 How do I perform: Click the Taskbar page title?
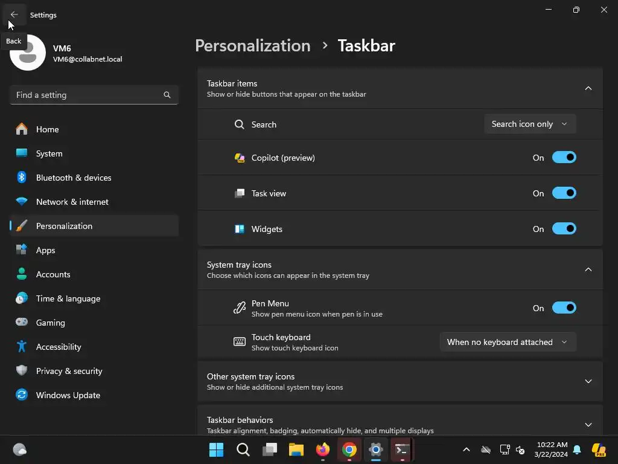(366, 46)
